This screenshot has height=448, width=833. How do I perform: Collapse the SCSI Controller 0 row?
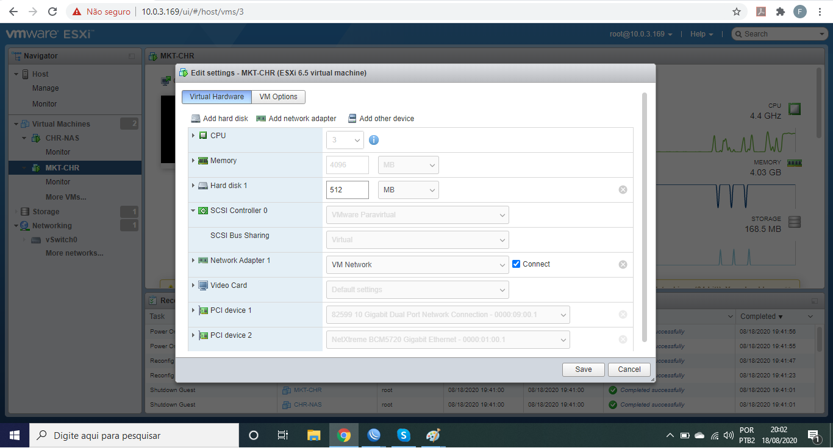tap(193, 211)
